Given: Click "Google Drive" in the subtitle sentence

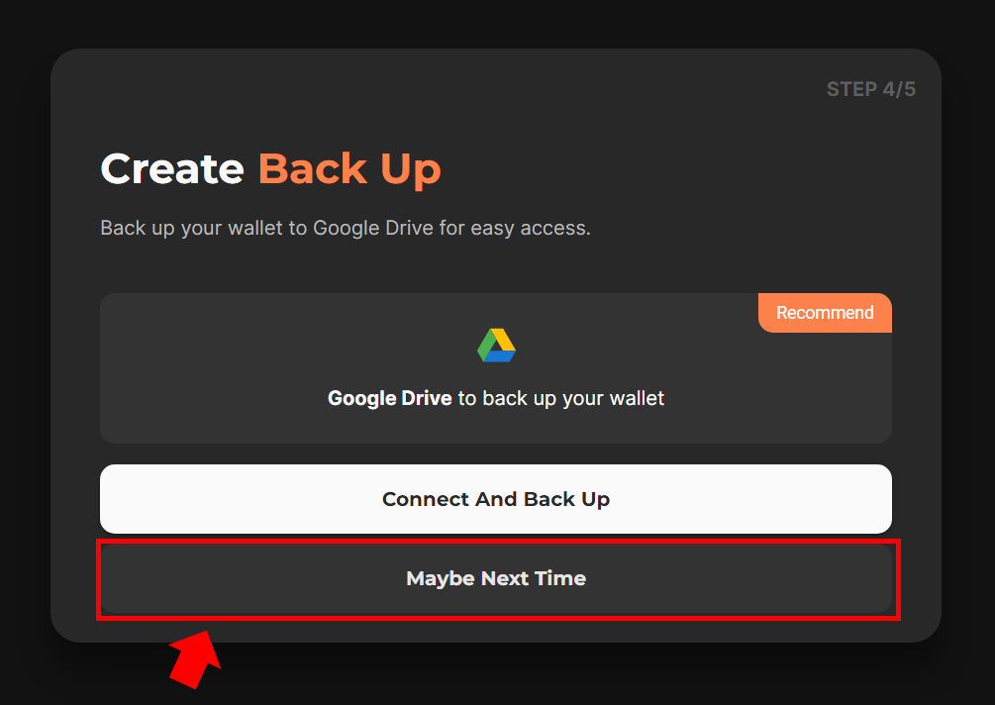Looking at the screenshot, I should tap(373, 228).
